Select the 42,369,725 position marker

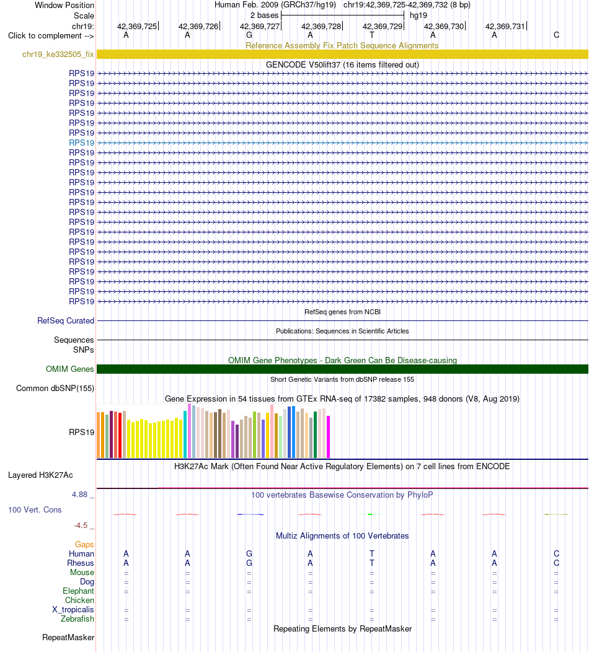tap(137, 26)
